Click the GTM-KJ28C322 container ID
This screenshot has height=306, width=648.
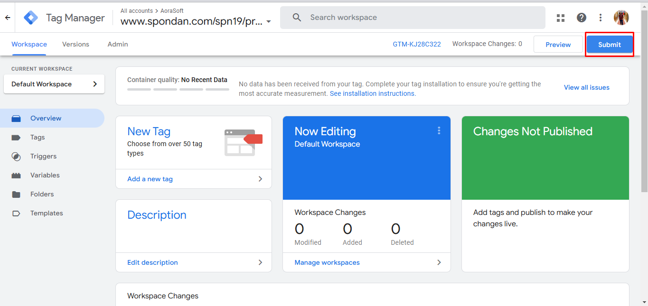point(417,44)
